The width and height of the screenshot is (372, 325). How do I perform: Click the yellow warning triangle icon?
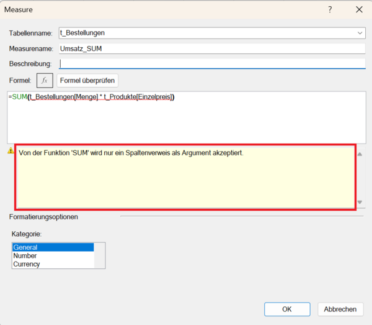(10, 151)
